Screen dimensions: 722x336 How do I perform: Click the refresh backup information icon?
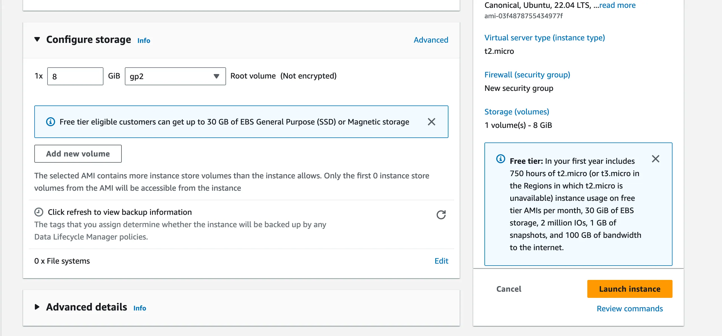coord(441,215)
